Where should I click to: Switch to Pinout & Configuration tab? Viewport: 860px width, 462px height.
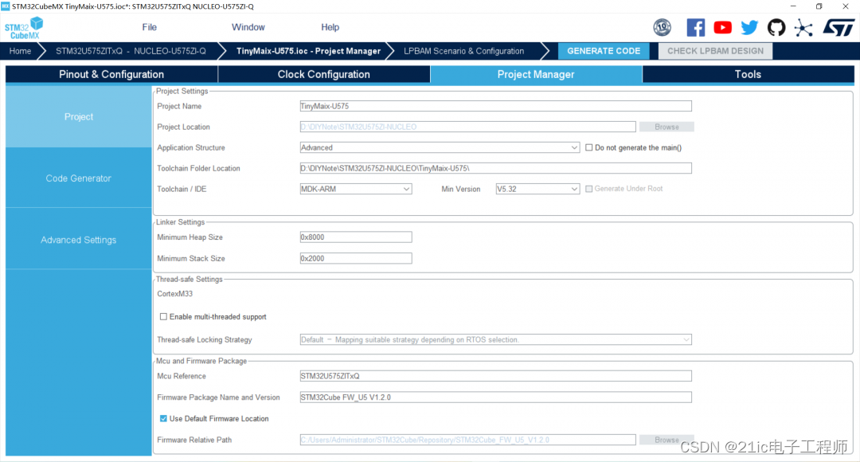pos(111,75)
